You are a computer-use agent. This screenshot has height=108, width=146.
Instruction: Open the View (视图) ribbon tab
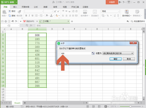65,7
